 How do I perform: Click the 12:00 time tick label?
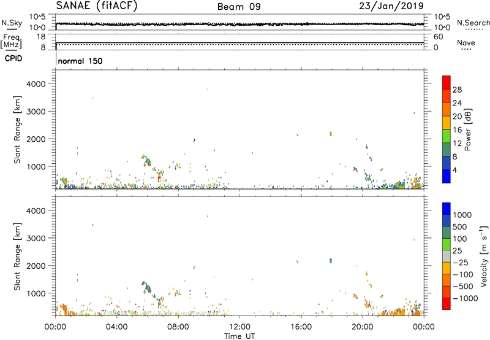[x=239, y=327]
